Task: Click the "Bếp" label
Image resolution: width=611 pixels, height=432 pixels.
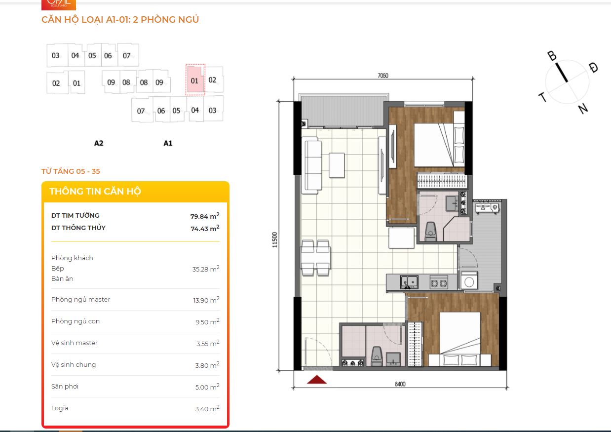Action: click(57, 268)
